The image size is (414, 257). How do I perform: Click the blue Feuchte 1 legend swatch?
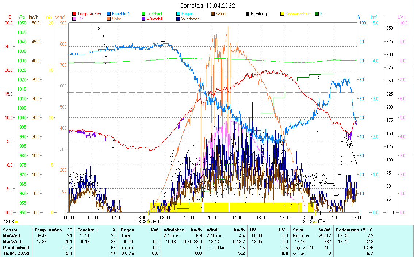pyautogui.click(x=109, y=14)
